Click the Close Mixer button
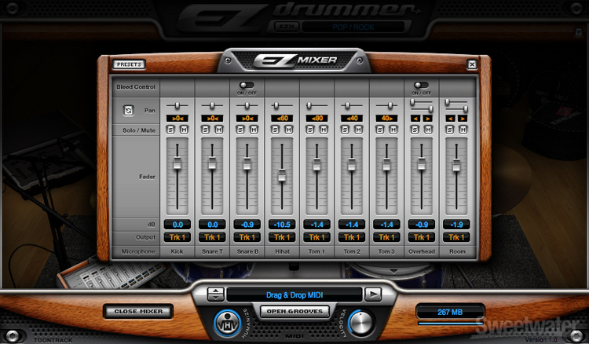This screenshot has width=589, height=344. point(138,311)
